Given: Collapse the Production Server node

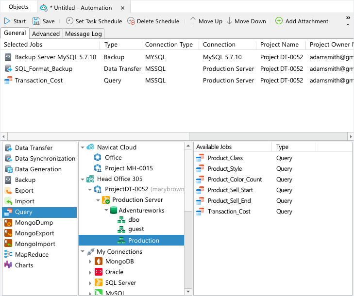Looking at the screenshot, I should tap(98, 200).
